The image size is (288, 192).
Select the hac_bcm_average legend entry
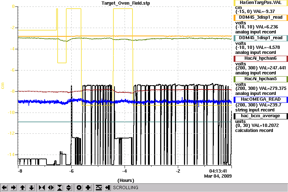[x=261, y=116]
